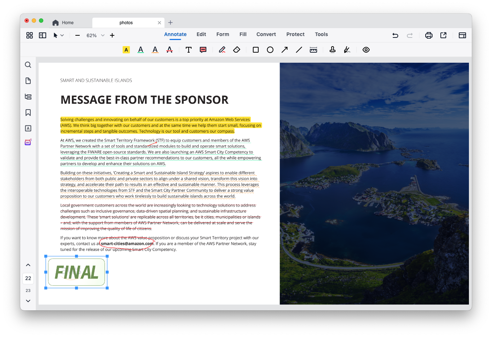Open the zoom level dropdown
Viewport: 492px width, 337px height.
102,35
